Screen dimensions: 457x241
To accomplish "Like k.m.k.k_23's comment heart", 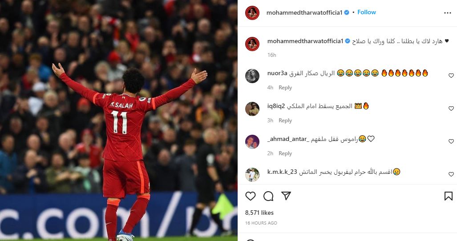I will (451, 174).
